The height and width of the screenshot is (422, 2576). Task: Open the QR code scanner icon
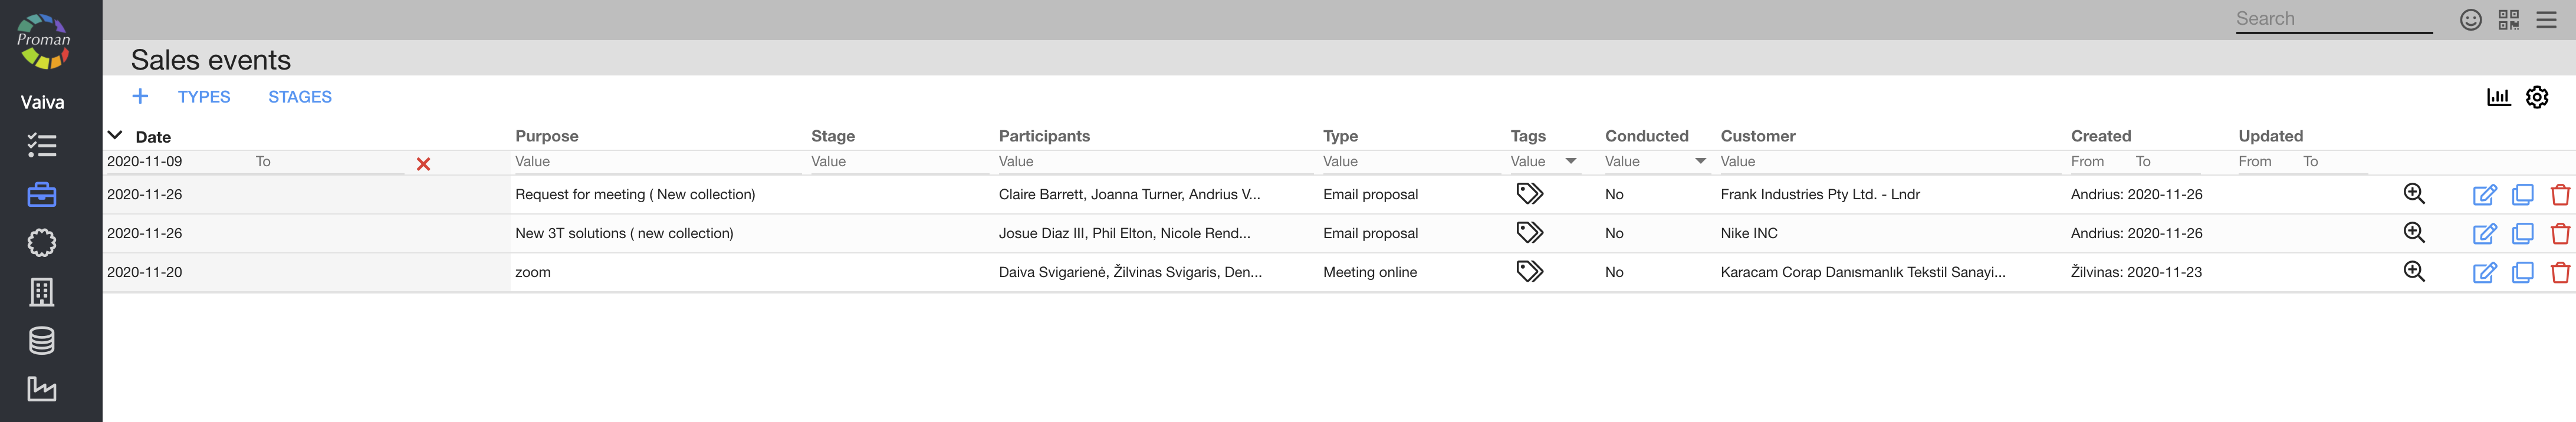coord(2508,20)
